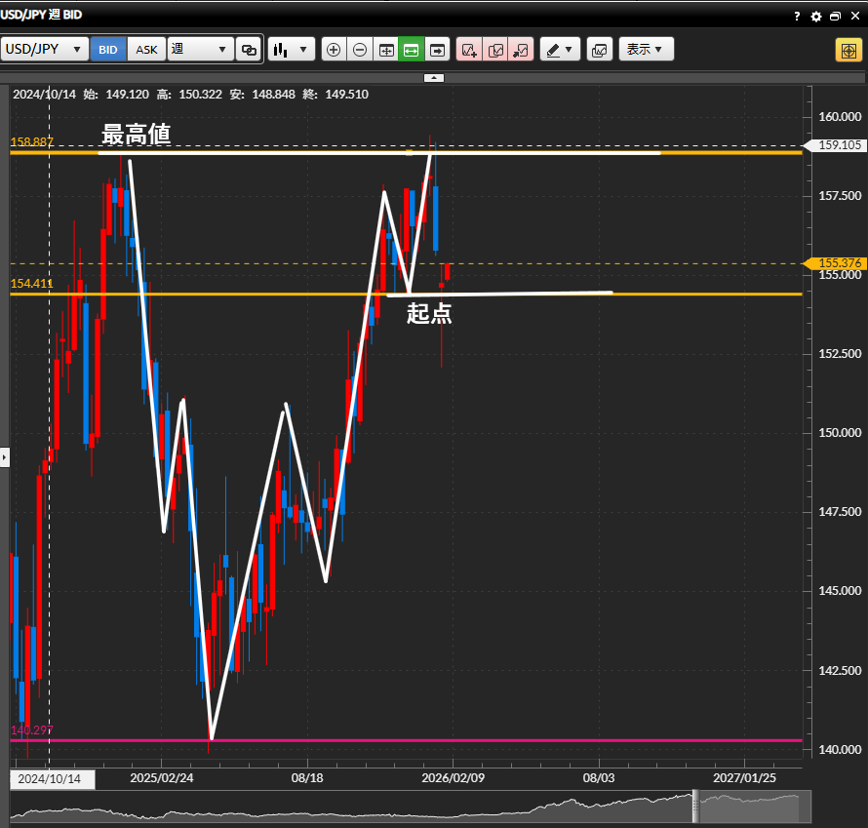
Task: Collapse the toolbar with the up arrow
Action: pyautogui.click(x=434, y=77)
